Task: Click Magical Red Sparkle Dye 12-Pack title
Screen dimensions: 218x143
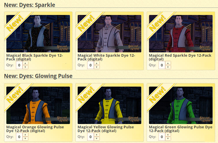Action: [x=180, y=57]
